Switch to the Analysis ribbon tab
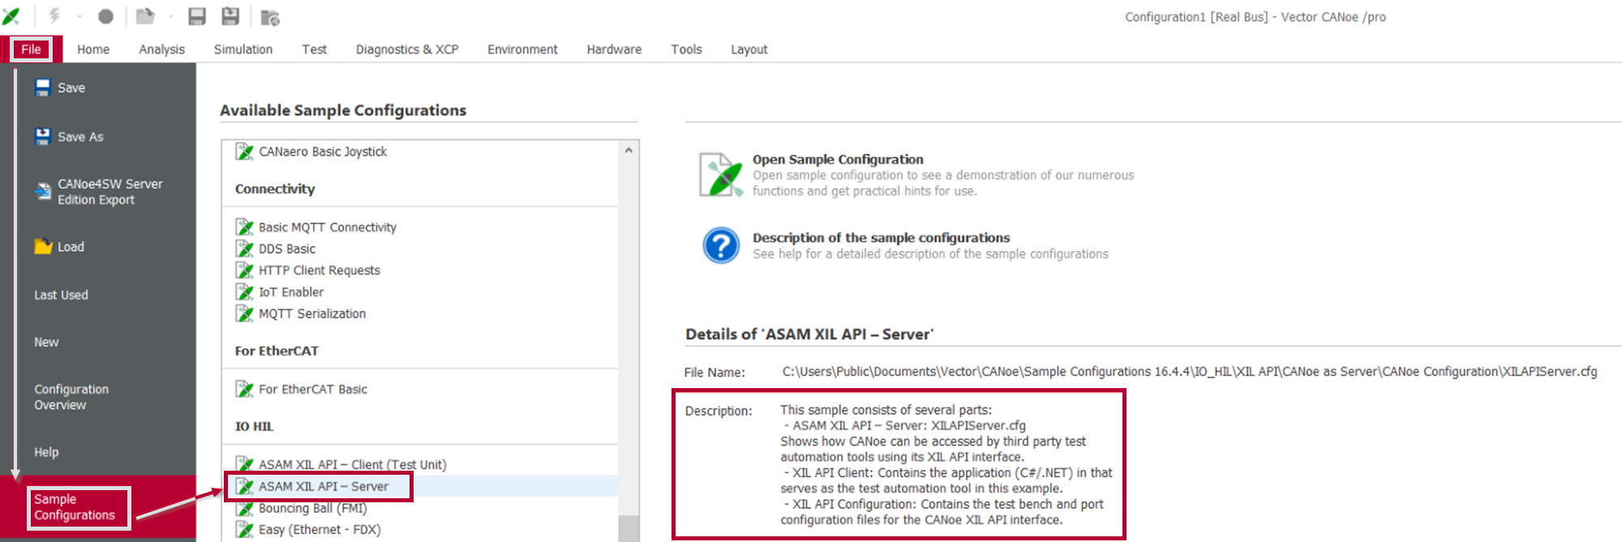The height and width of the screenshot is (542, 1622). (x=161, y=49)
